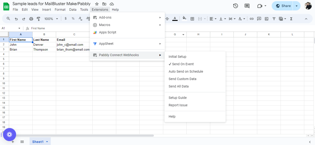
Task: Click the purple floating assistant button
Action: (x=10, y=135)
